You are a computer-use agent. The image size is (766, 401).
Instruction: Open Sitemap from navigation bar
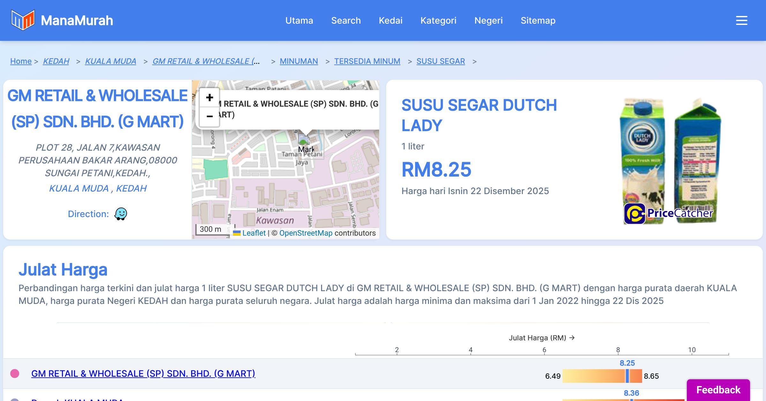[538, 20]
